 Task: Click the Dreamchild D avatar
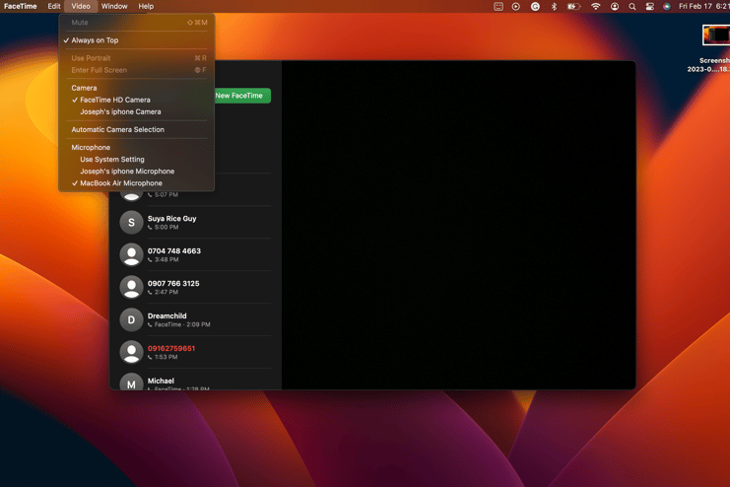131,319
